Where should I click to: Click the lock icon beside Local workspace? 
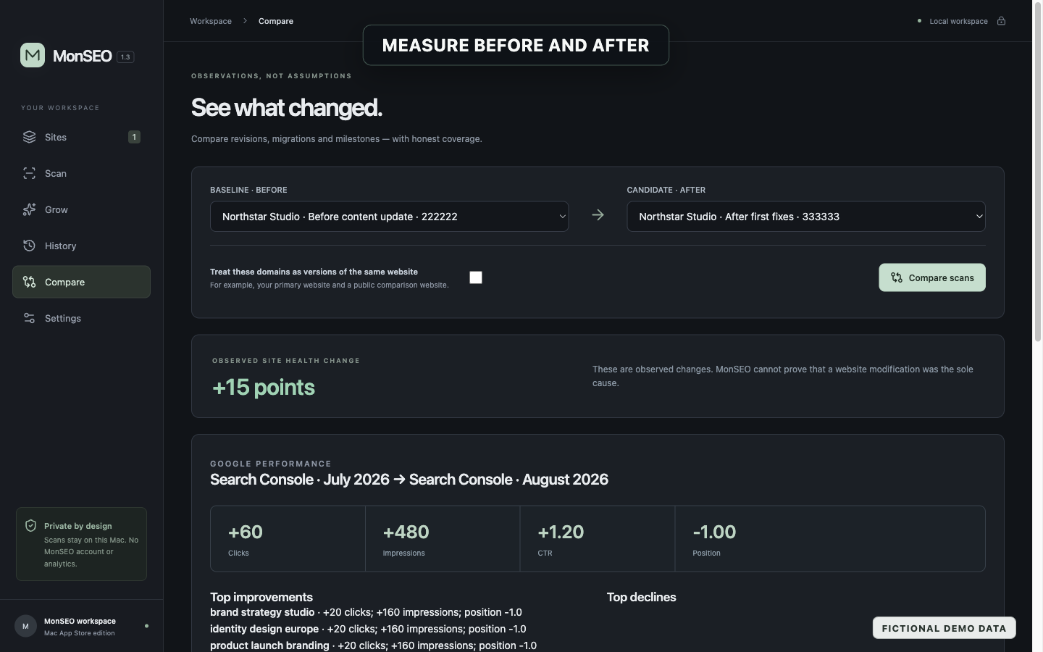[x=1001, y=21]
